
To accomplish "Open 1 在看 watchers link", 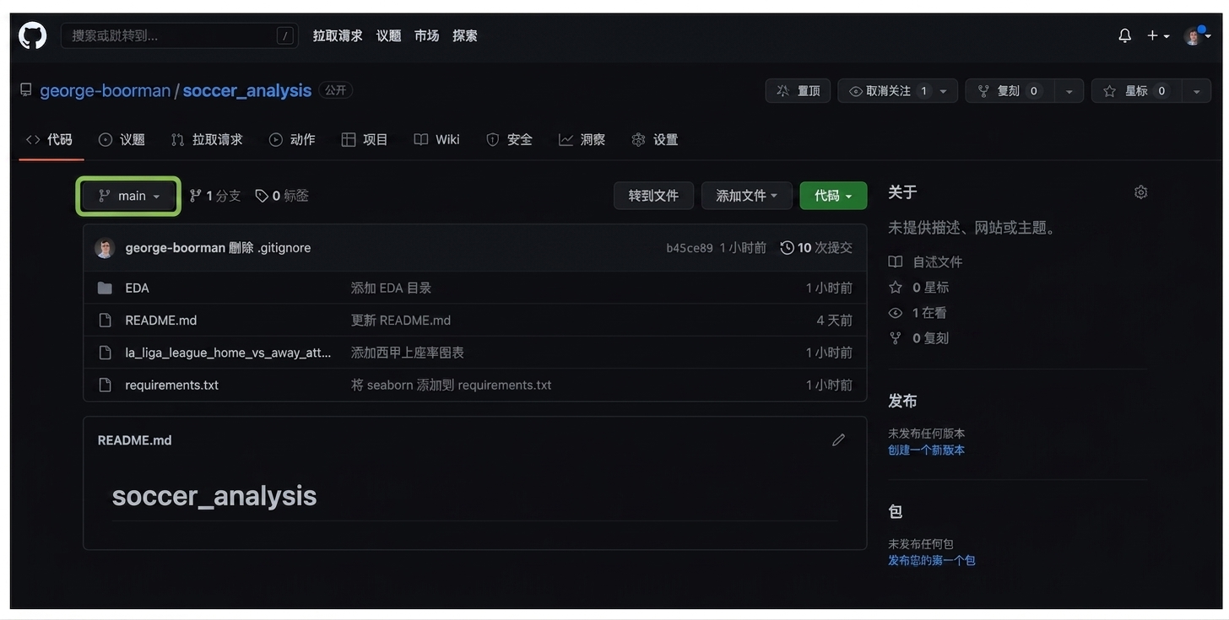I will click(x=918, y=313).
